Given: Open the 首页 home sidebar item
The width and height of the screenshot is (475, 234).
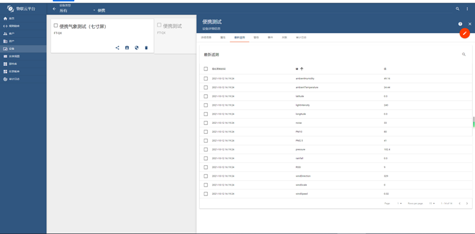Looking at the screenshot, I should pyautogui.click(x=23, y=18).
